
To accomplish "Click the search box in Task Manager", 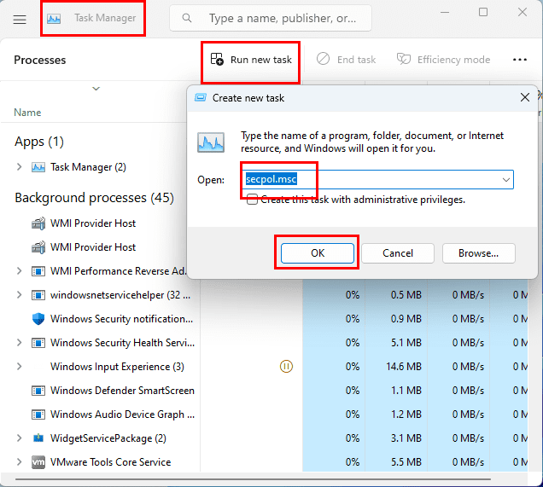I will click(271, 18).
